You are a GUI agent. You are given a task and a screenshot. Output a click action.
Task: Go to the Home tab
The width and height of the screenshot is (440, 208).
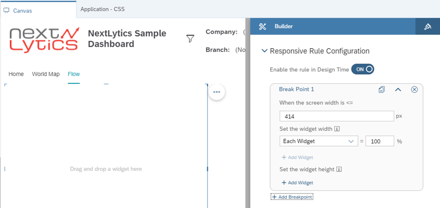[16, 74]
